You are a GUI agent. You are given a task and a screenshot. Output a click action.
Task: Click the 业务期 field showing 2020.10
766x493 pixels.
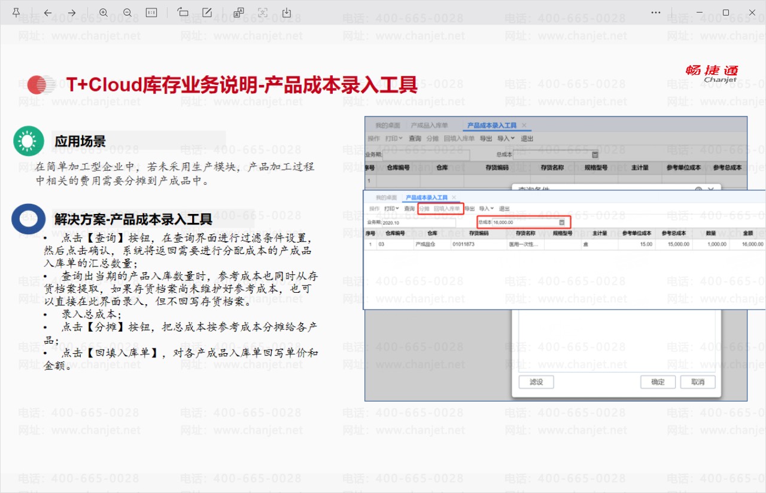pyautogui.click(x=418, y=222)
